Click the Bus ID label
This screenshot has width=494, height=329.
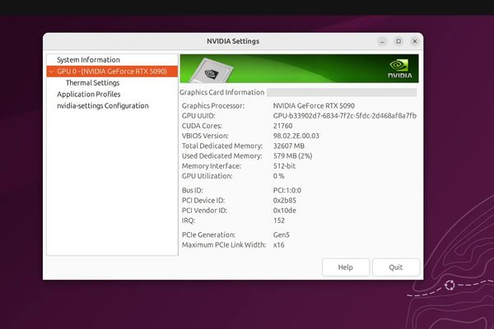point(192,191)
